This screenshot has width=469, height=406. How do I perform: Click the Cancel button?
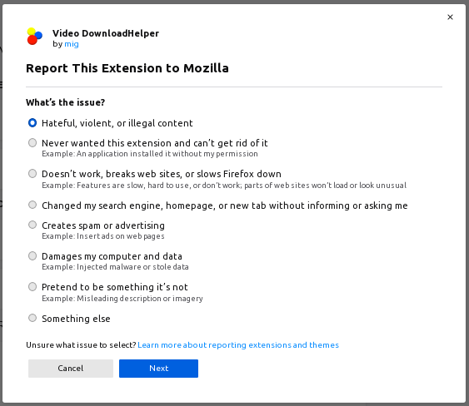(71, 369)
